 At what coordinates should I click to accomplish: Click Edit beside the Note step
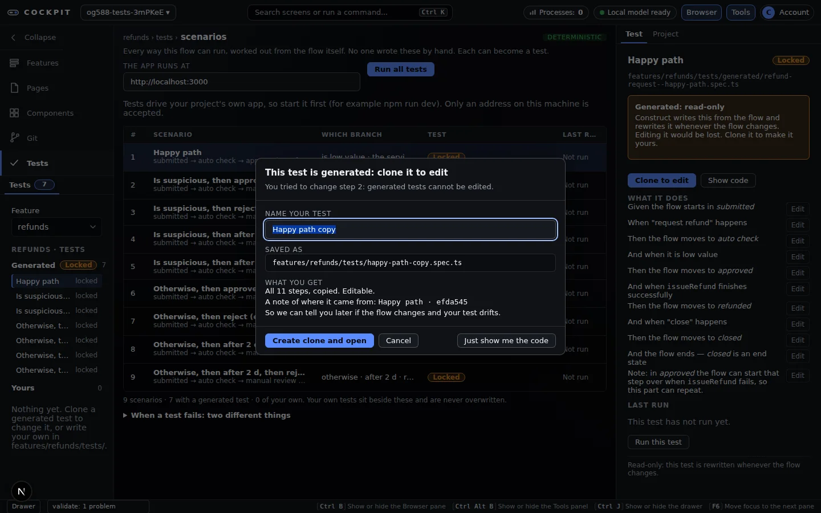coord(798,376)
